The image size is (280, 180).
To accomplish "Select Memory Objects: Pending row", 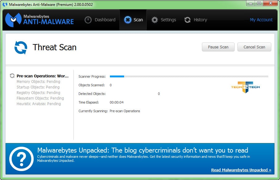I will [x=38, y=82].
